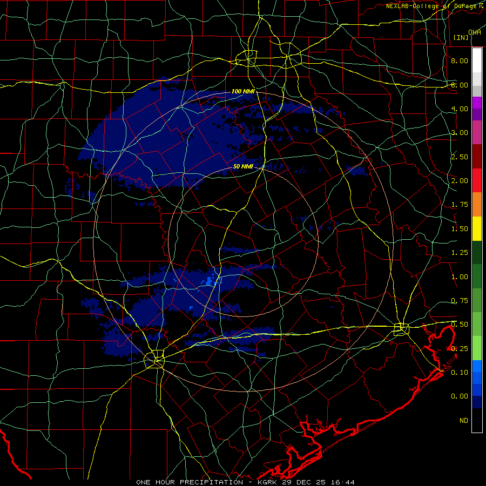Click the ND legend label

[x=464, y=421]
